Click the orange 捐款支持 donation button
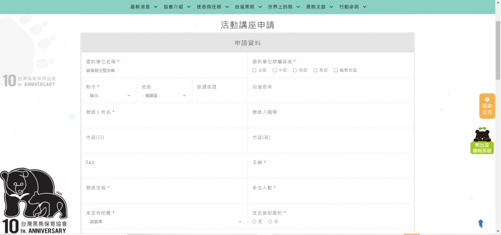 (487, 106)
